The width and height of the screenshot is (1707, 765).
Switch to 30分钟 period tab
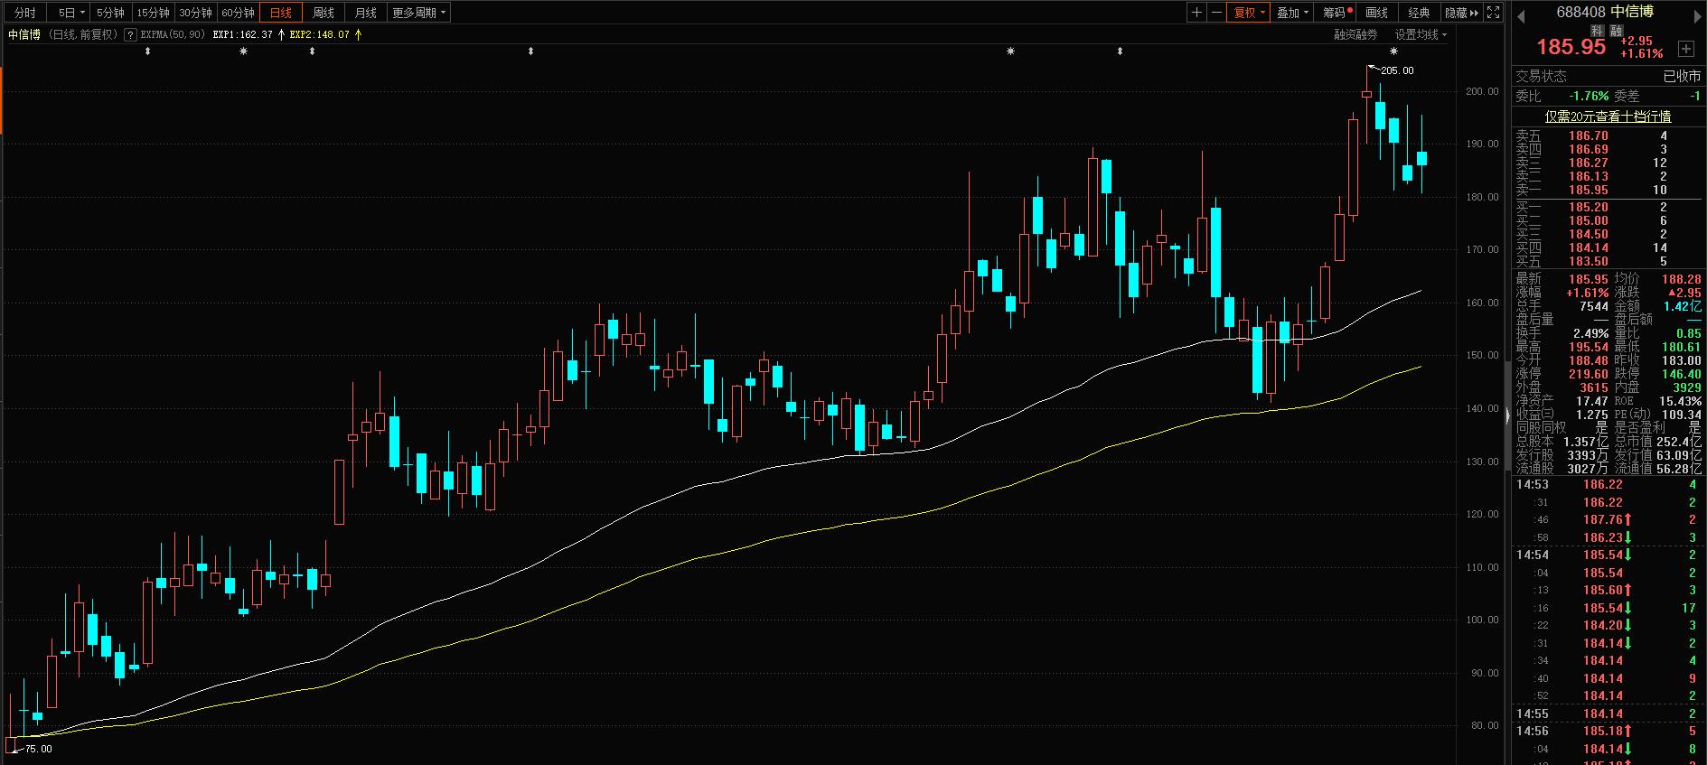tap(195, 13)
